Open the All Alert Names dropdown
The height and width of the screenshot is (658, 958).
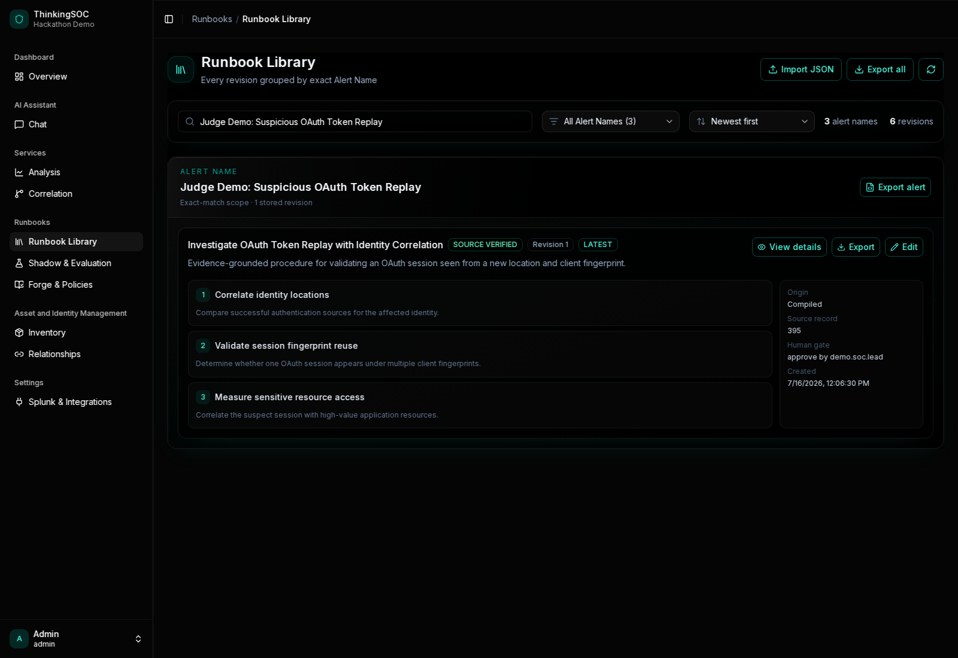[611, 121]
